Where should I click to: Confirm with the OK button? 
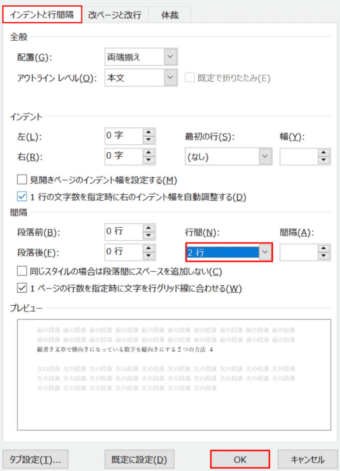click(x=240, y=459)
